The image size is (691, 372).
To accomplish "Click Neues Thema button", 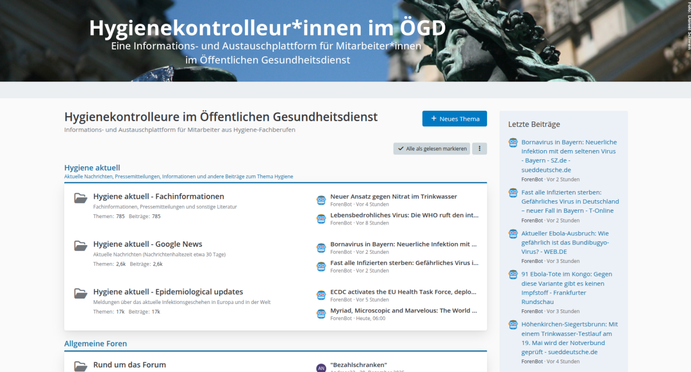I will tap(455, 119).
